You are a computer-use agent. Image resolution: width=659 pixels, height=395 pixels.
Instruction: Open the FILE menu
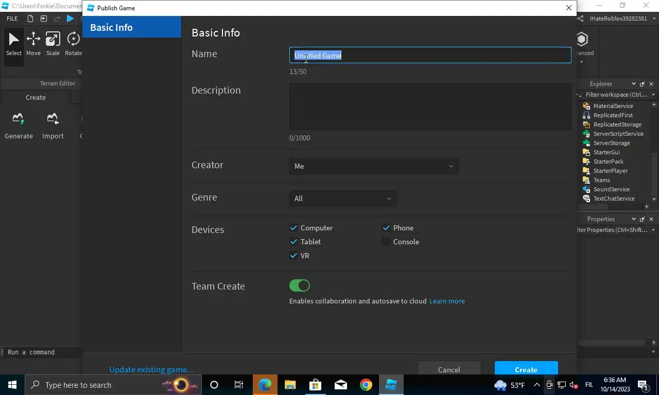(12, 19)
